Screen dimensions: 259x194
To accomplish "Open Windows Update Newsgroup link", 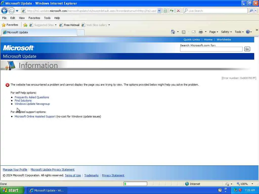I will (32, 104).
